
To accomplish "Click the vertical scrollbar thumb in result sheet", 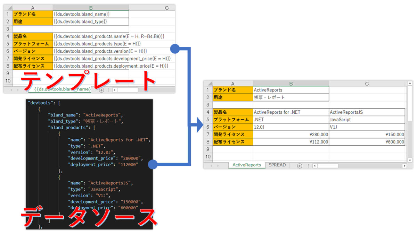I will click(410, 104).
